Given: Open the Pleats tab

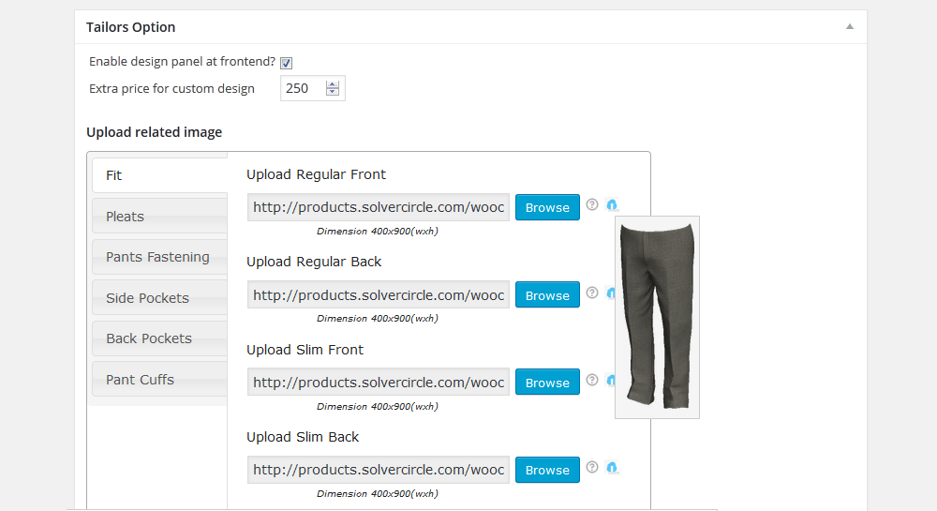Looking at the screenshot, I should [159, 216].
